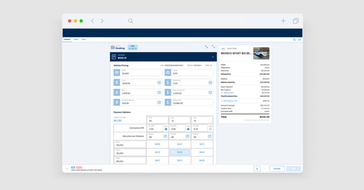This screenshot has width=364, height=190.
Task: Open the Dealer Discounts popup icon
Action: click(x=210, y=92)
